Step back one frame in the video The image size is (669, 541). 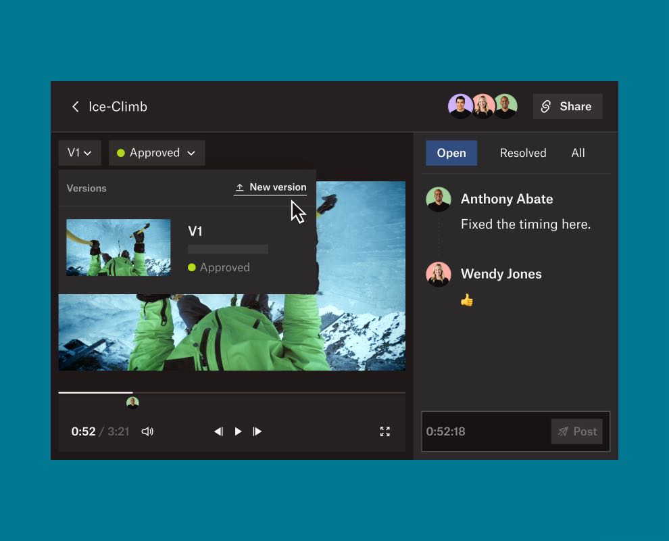pyautogui.click(x=218, y=431)
